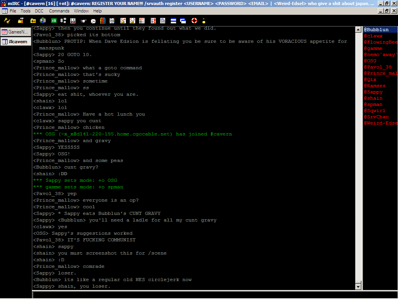Open the File menu
Image resolution: width=398 pixels, height=299 pixels.
click(13, 11)
